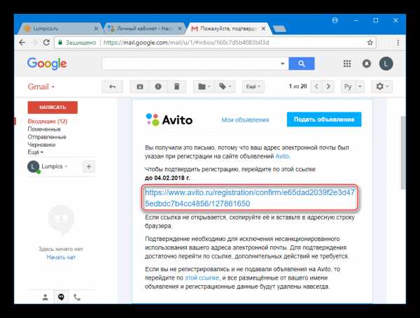This screenshot has height=318, width=420.
Task: Click plus button next to Lumpics
Action: pos(89,166)
